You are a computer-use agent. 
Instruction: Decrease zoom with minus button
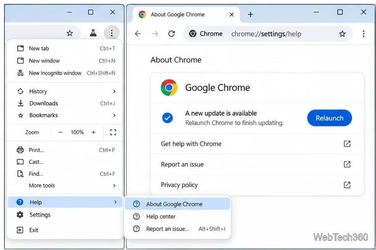[x=60, y=132]
